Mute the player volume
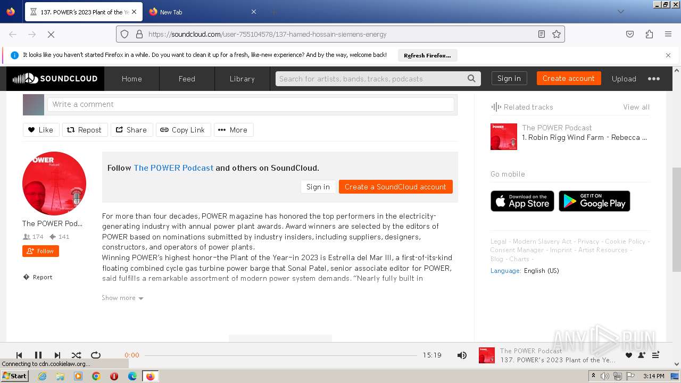Viewport: 681px width, 383px height. [x=462, y=355]
